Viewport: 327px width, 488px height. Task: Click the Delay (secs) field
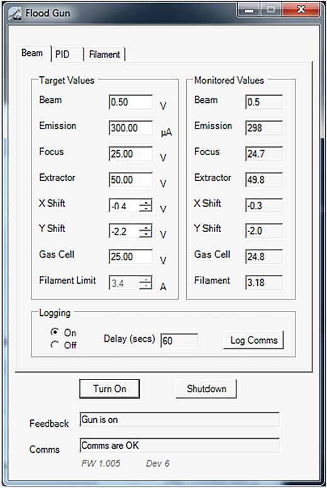point(179,340)
